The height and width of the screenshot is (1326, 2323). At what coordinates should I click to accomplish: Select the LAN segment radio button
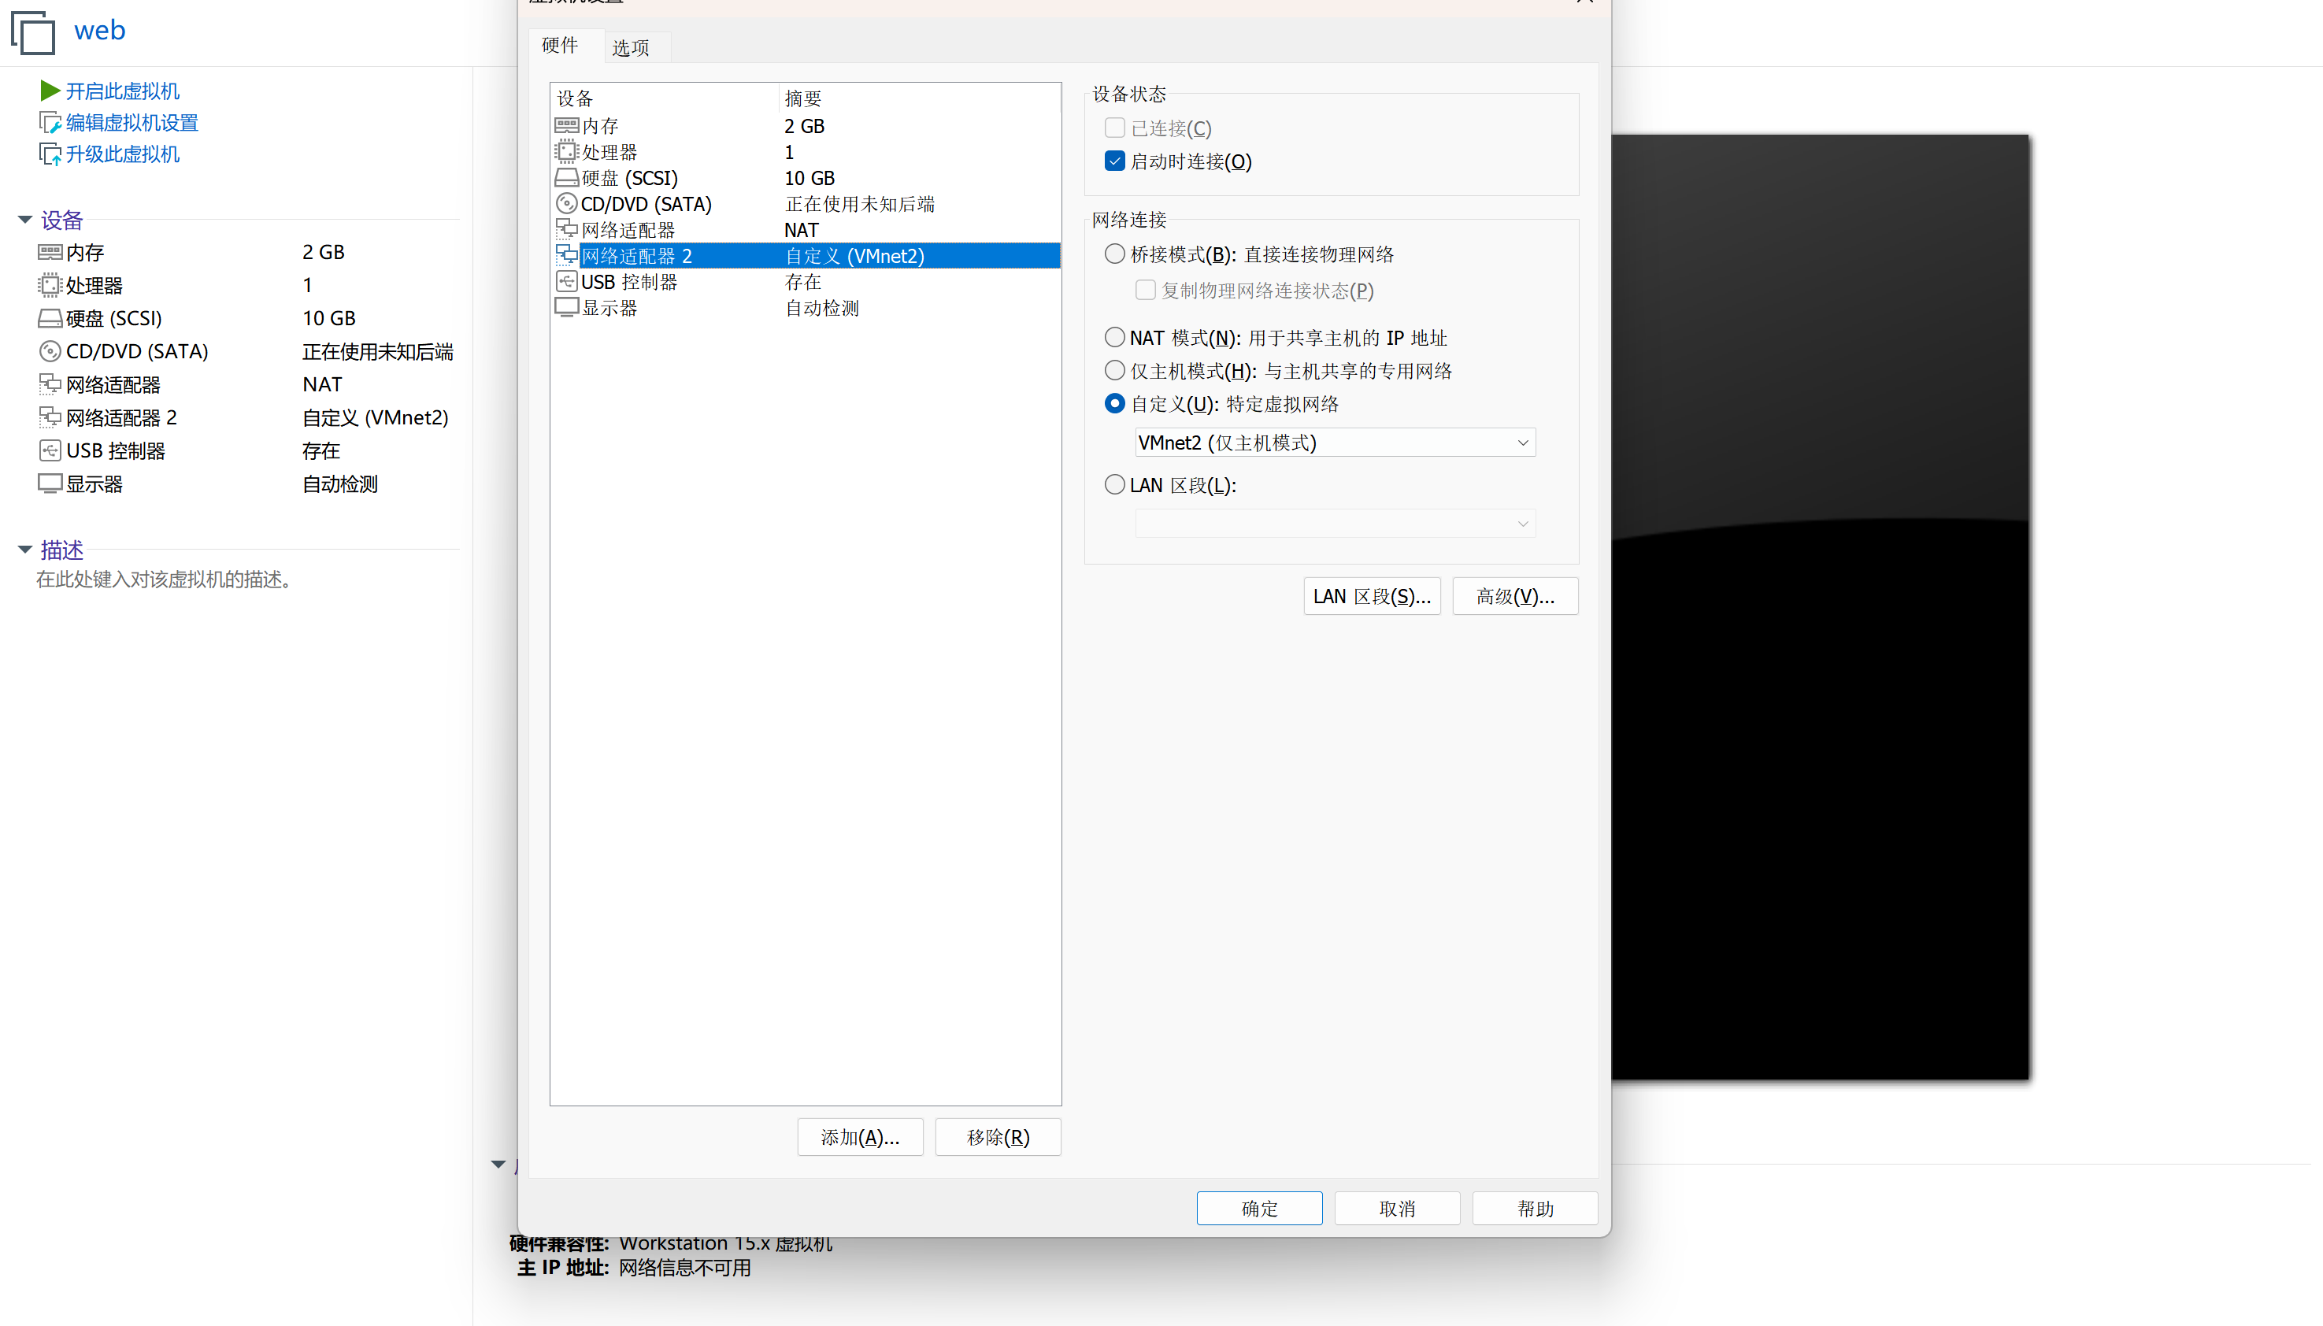[x=1114, y=485]
